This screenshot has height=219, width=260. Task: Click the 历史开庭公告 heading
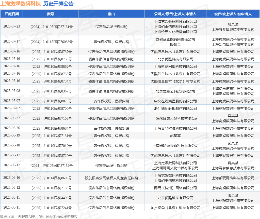pos(58,4)
